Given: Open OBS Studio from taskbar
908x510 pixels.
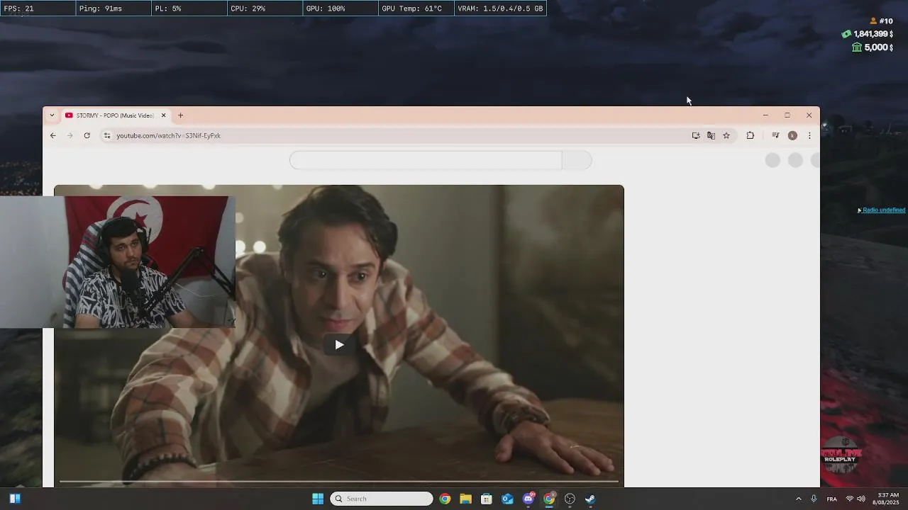Looking at the screenshot, I should point(570,499).
